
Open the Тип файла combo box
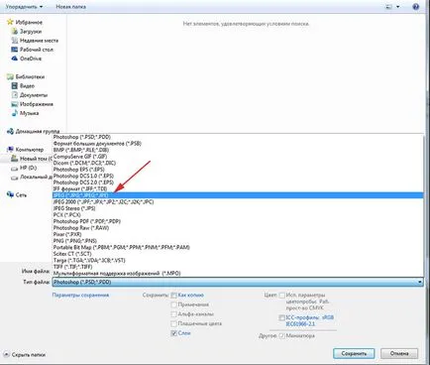(x=238, y=282)
